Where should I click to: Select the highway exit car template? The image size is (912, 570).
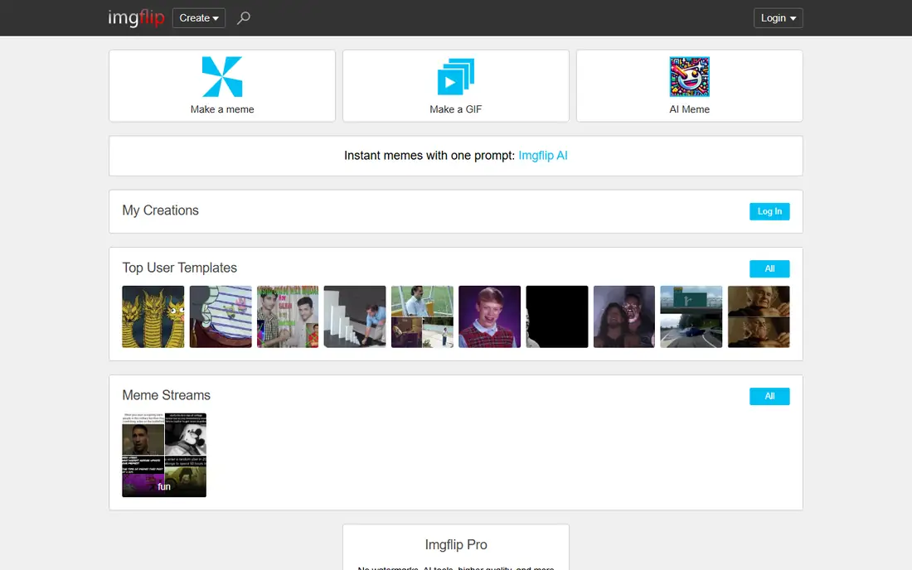691,316
